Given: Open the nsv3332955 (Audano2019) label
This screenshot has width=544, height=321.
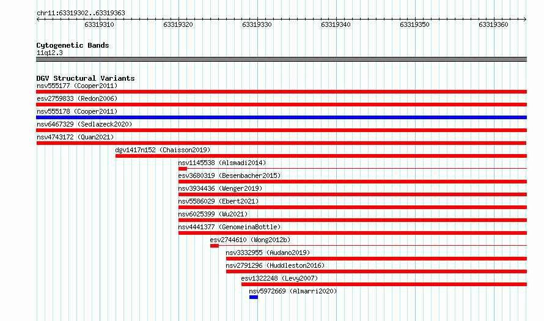Looking at the screenshot, I should (x=268, y=253).
